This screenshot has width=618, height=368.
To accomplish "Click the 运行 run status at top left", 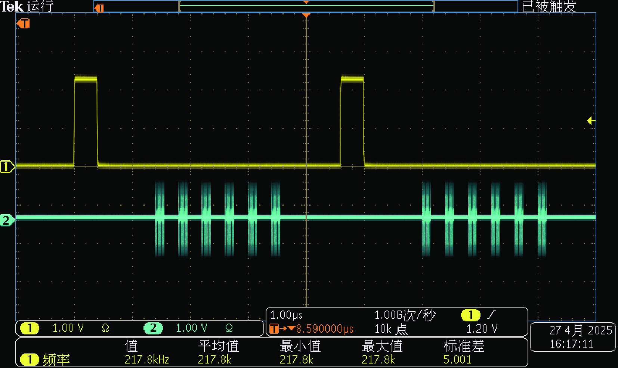I will pos(40,6).
